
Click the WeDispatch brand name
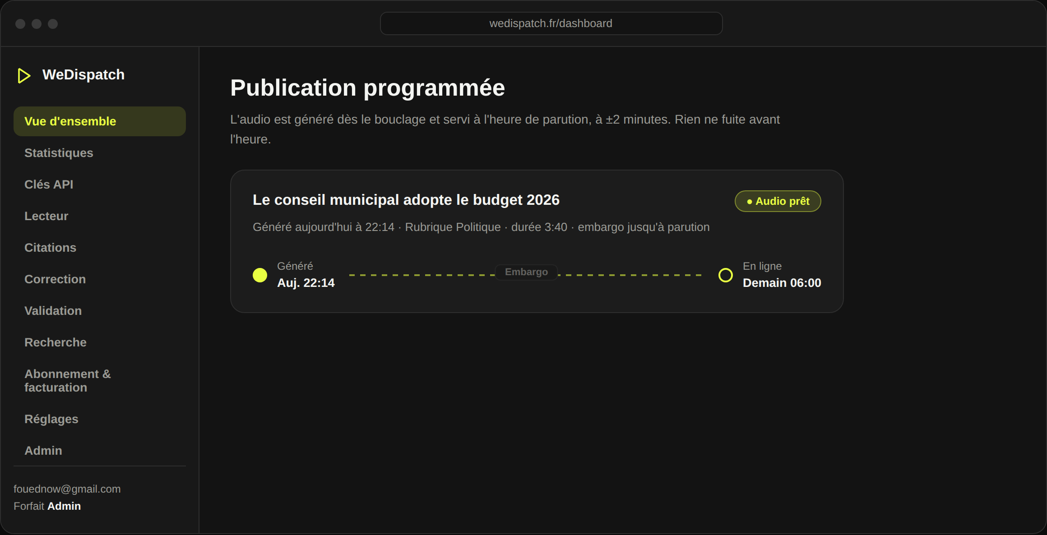(x=83, y=74)
